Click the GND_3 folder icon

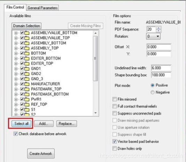[x=27, y=79]
